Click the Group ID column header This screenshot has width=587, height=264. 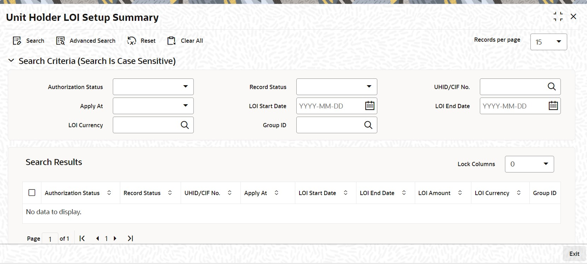[545, 193]
